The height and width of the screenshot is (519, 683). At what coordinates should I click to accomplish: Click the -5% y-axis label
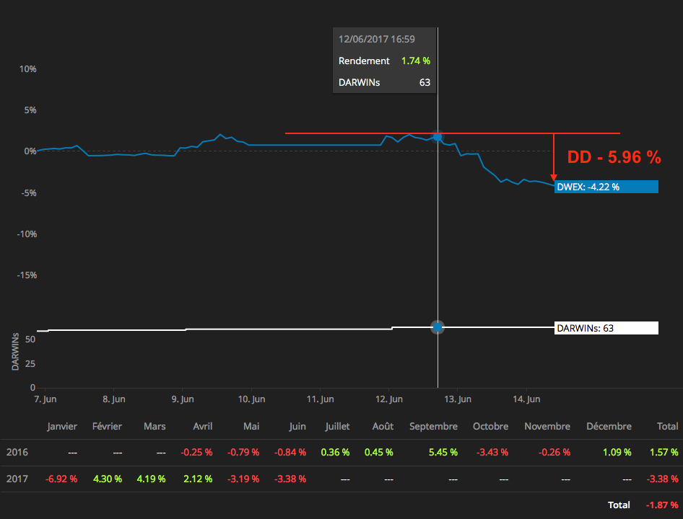tap(29, 192)
